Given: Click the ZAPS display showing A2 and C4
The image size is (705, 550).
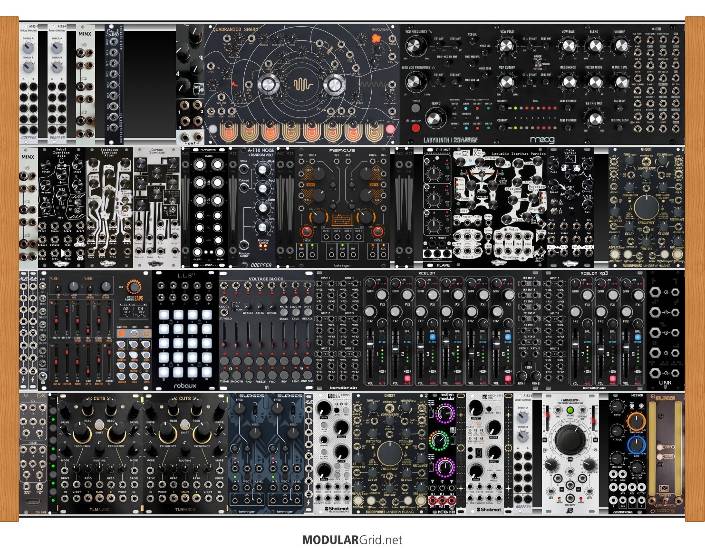Looking at the screenshot, I should click(134, 311).
